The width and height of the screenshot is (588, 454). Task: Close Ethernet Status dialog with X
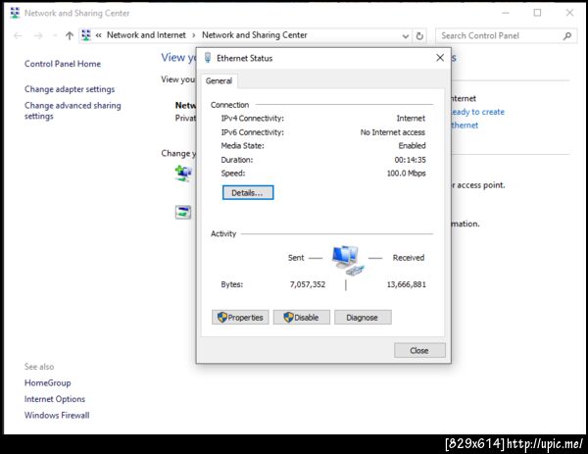point(440,58)
